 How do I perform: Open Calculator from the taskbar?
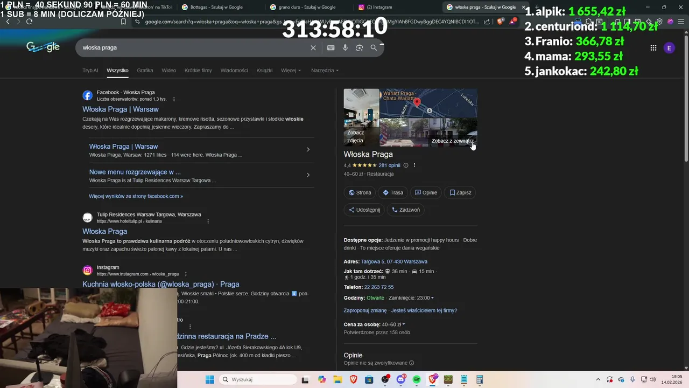[x=480, y=379]
